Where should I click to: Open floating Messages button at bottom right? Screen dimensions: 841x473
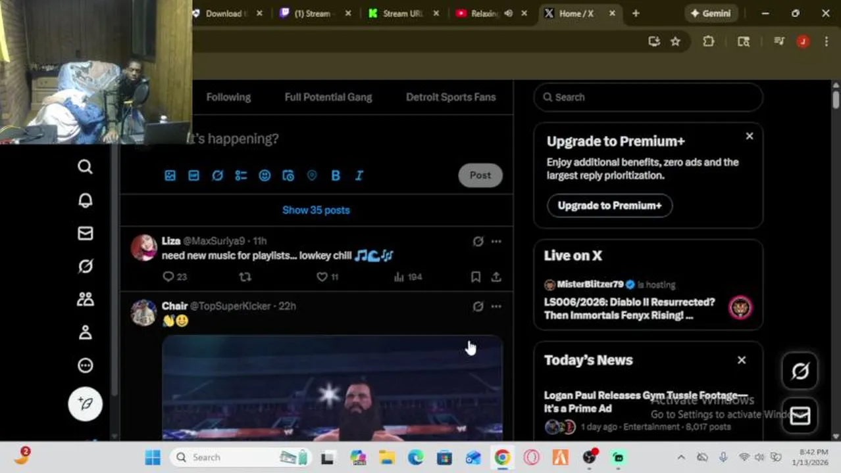800,416
